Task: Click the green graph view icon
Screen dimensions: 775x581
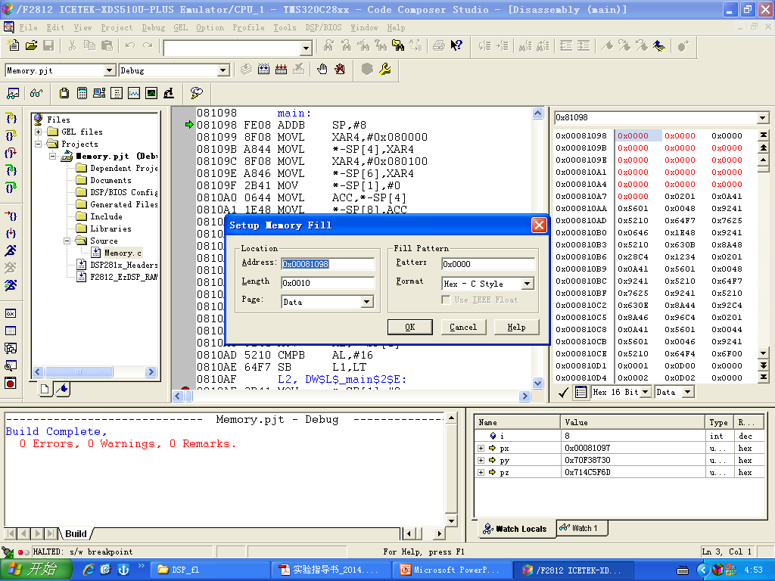Action: (x=151, y=93)
